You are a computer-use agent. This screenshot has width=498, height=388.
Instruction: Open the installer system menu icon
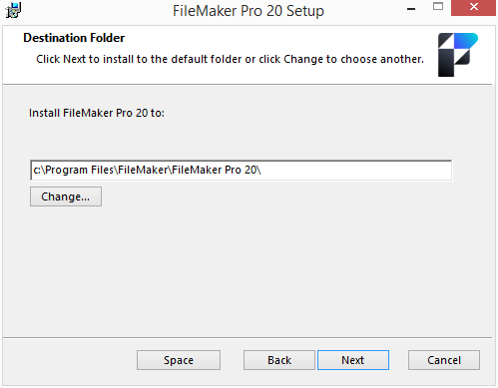point(13,10)
